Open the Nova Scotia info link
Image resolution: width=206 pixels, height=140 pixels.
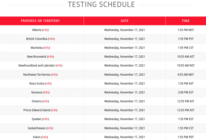click(48, 84)
